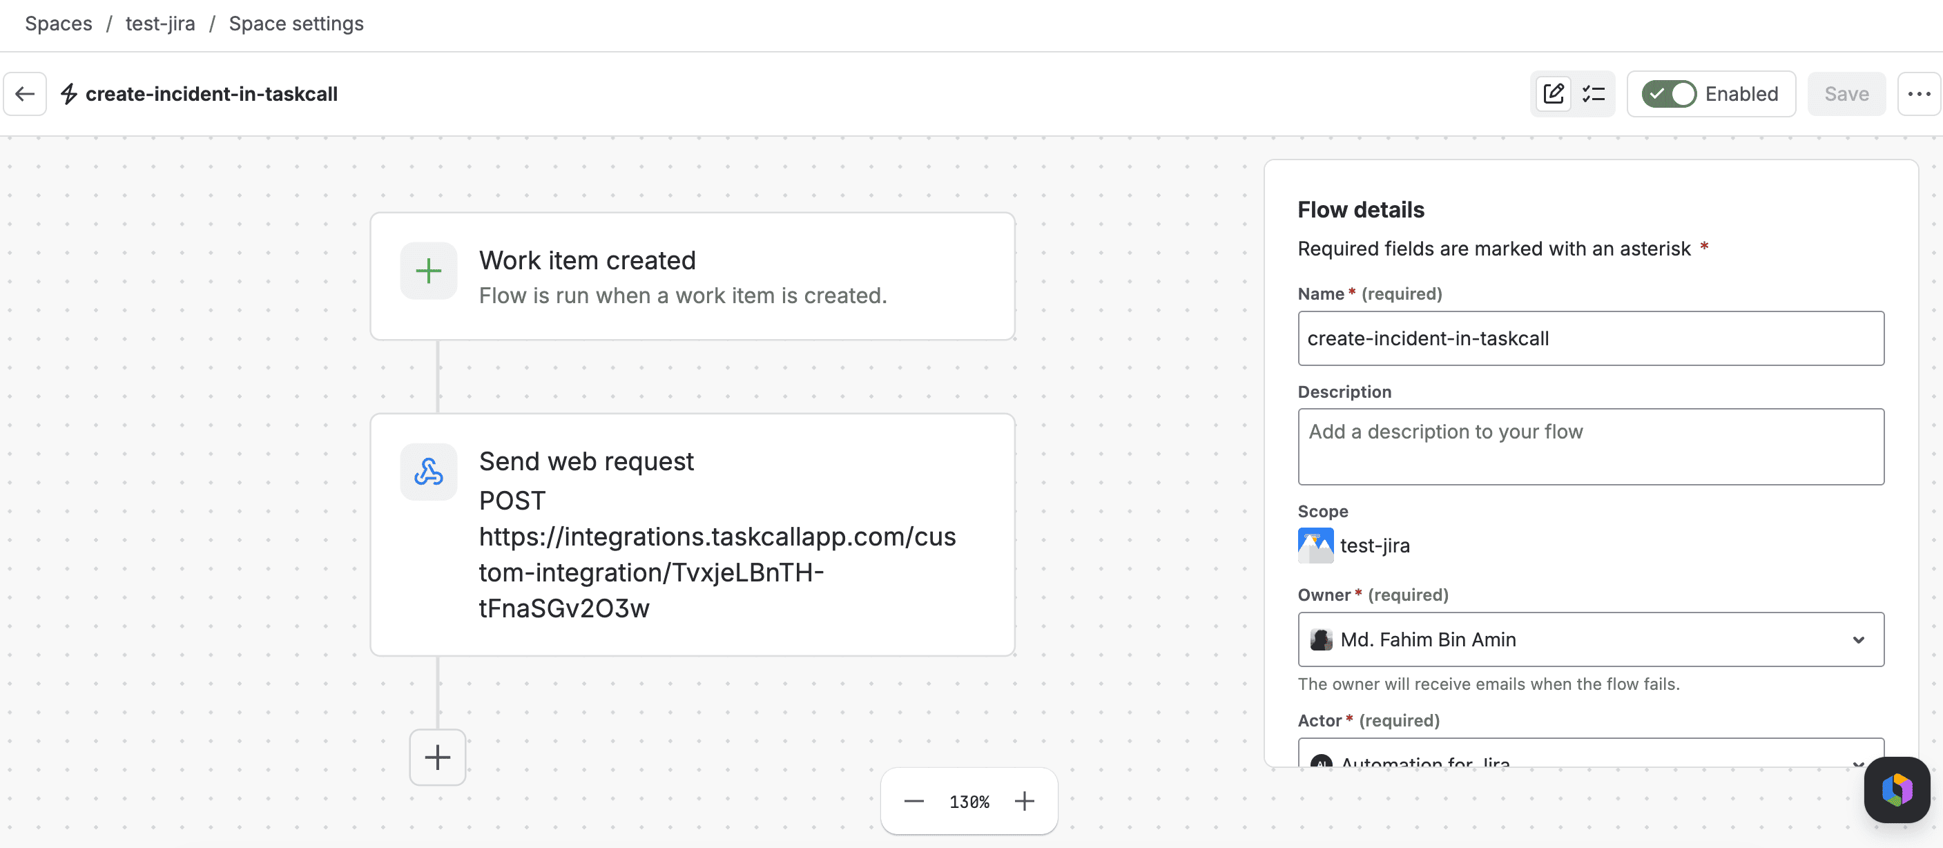Open the flow editor pencil icon
Viewport: 1943px width, 848px height.
click(x=1553, y=93)
